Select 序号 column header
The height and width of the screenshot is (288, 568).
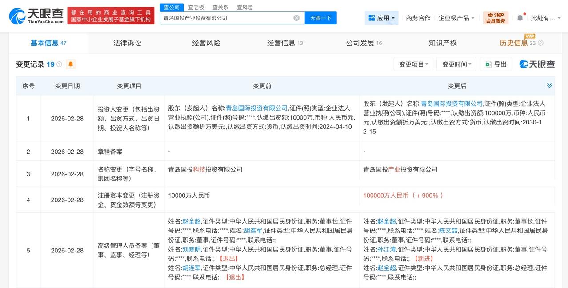[28, 86]
